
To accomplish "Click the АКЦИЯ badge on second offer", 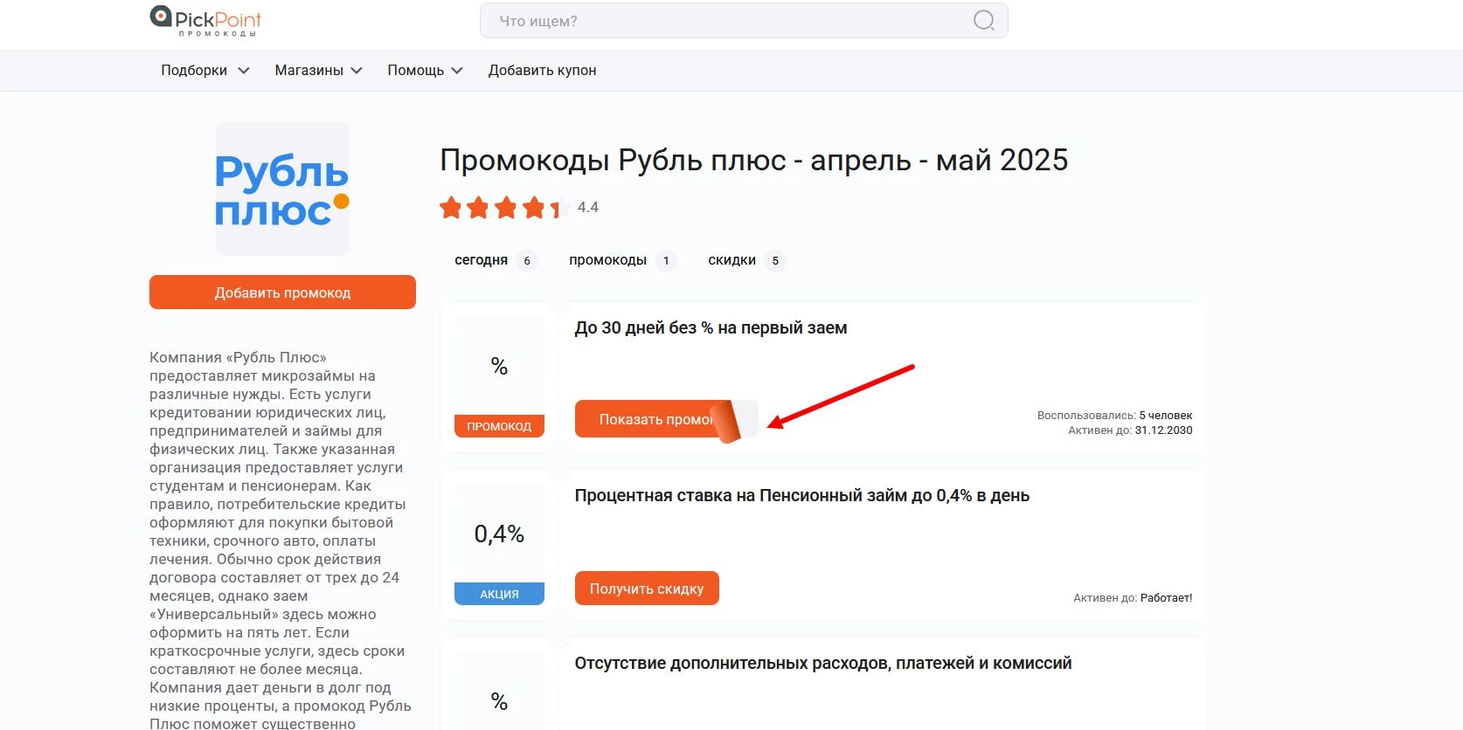I will coord(499,594).
